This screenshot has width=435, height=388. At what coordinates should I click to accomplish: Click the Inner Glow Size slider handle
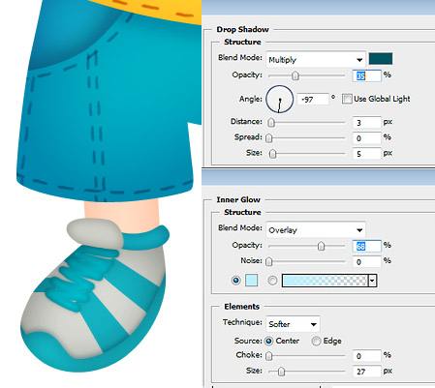281,372
